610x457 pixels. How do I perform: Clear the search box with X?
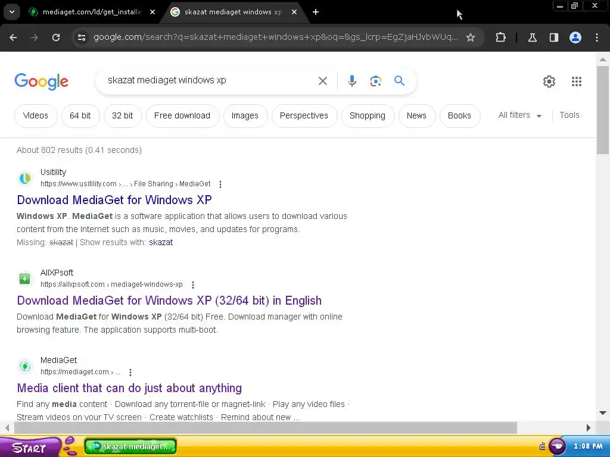322,81
